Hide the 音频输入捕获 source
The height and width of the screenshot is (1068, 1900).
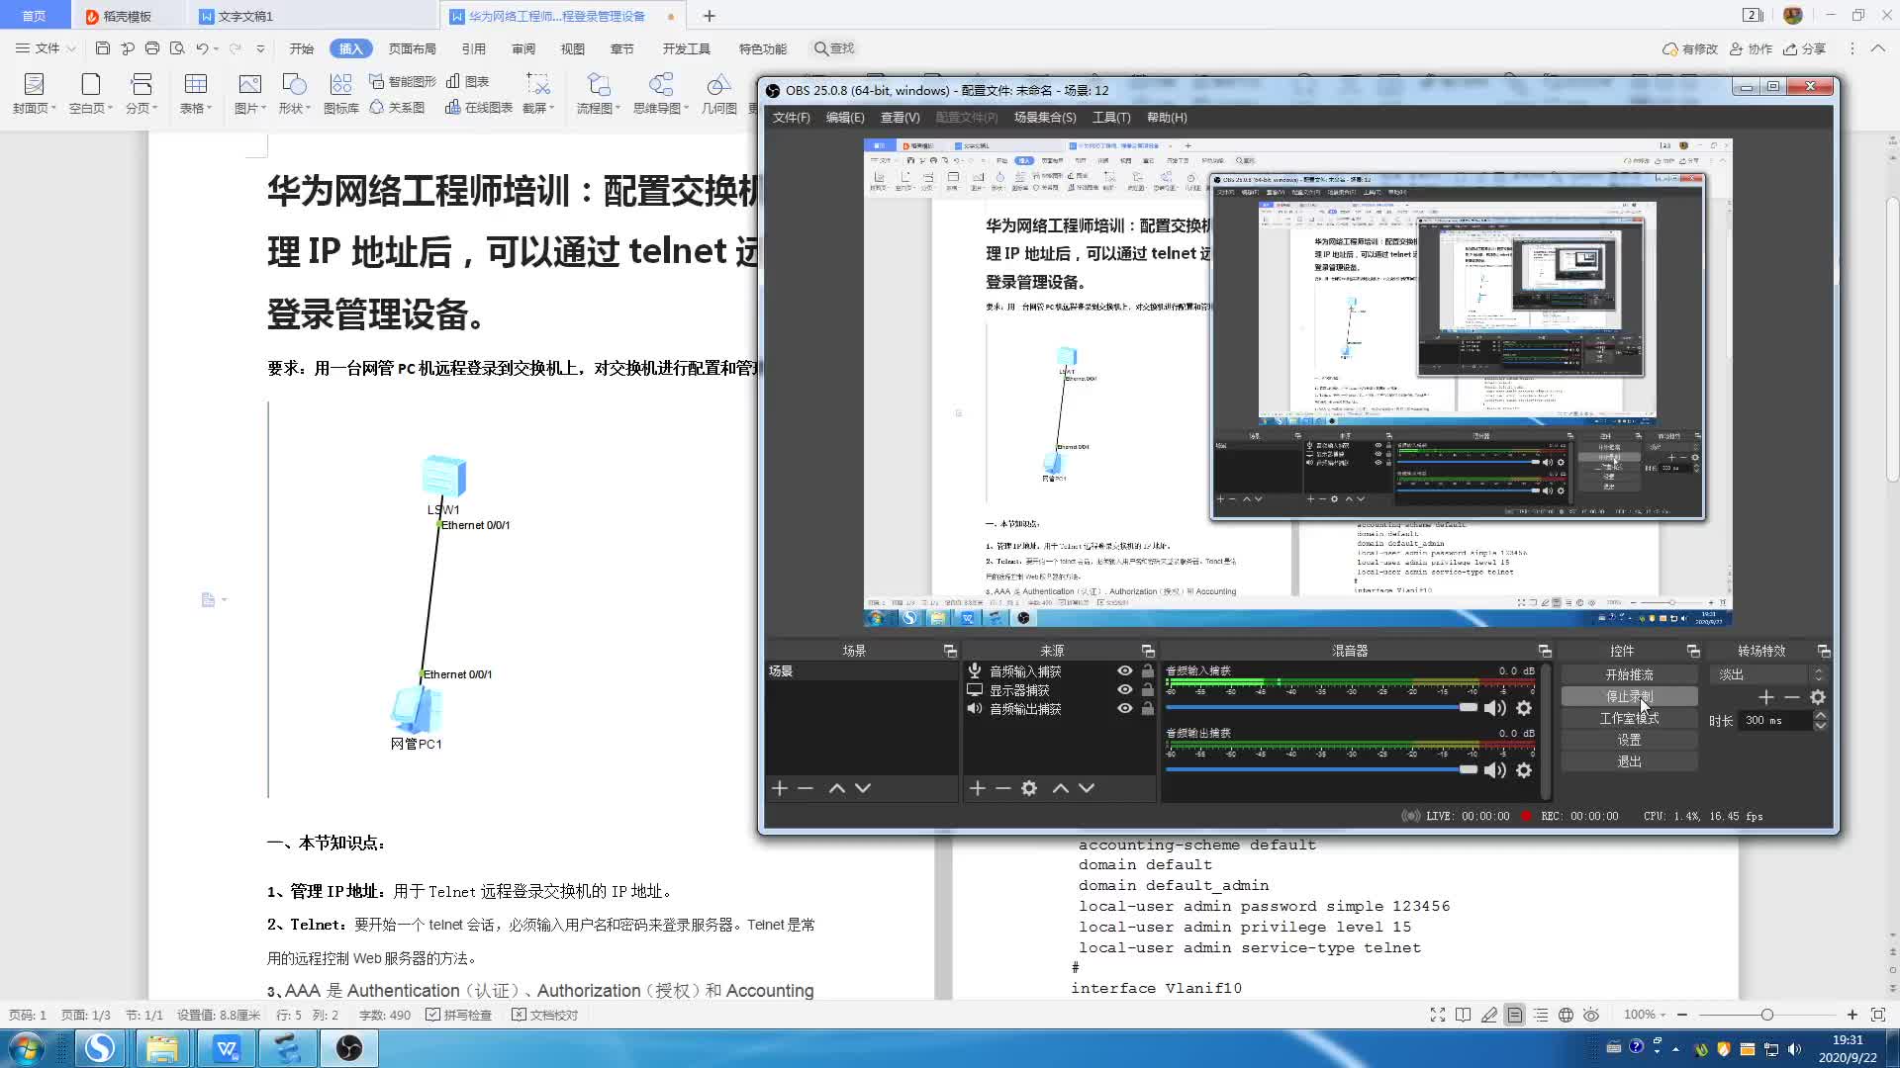click(1125, 670)
